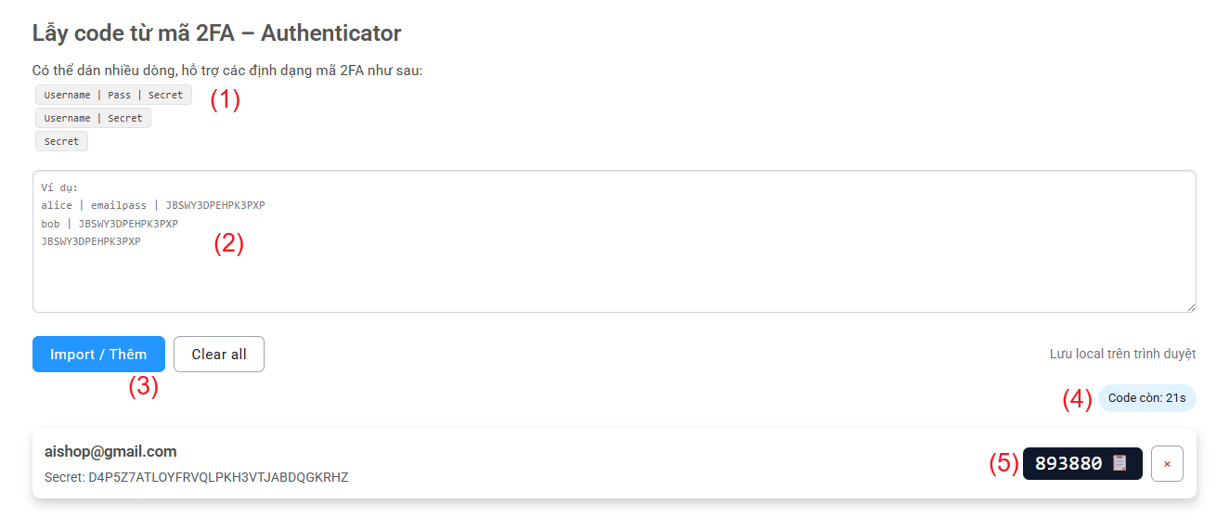The image size is (1230, 530).
Task: Click the standalone "Secret" format chip
Action: click(61, 141)
